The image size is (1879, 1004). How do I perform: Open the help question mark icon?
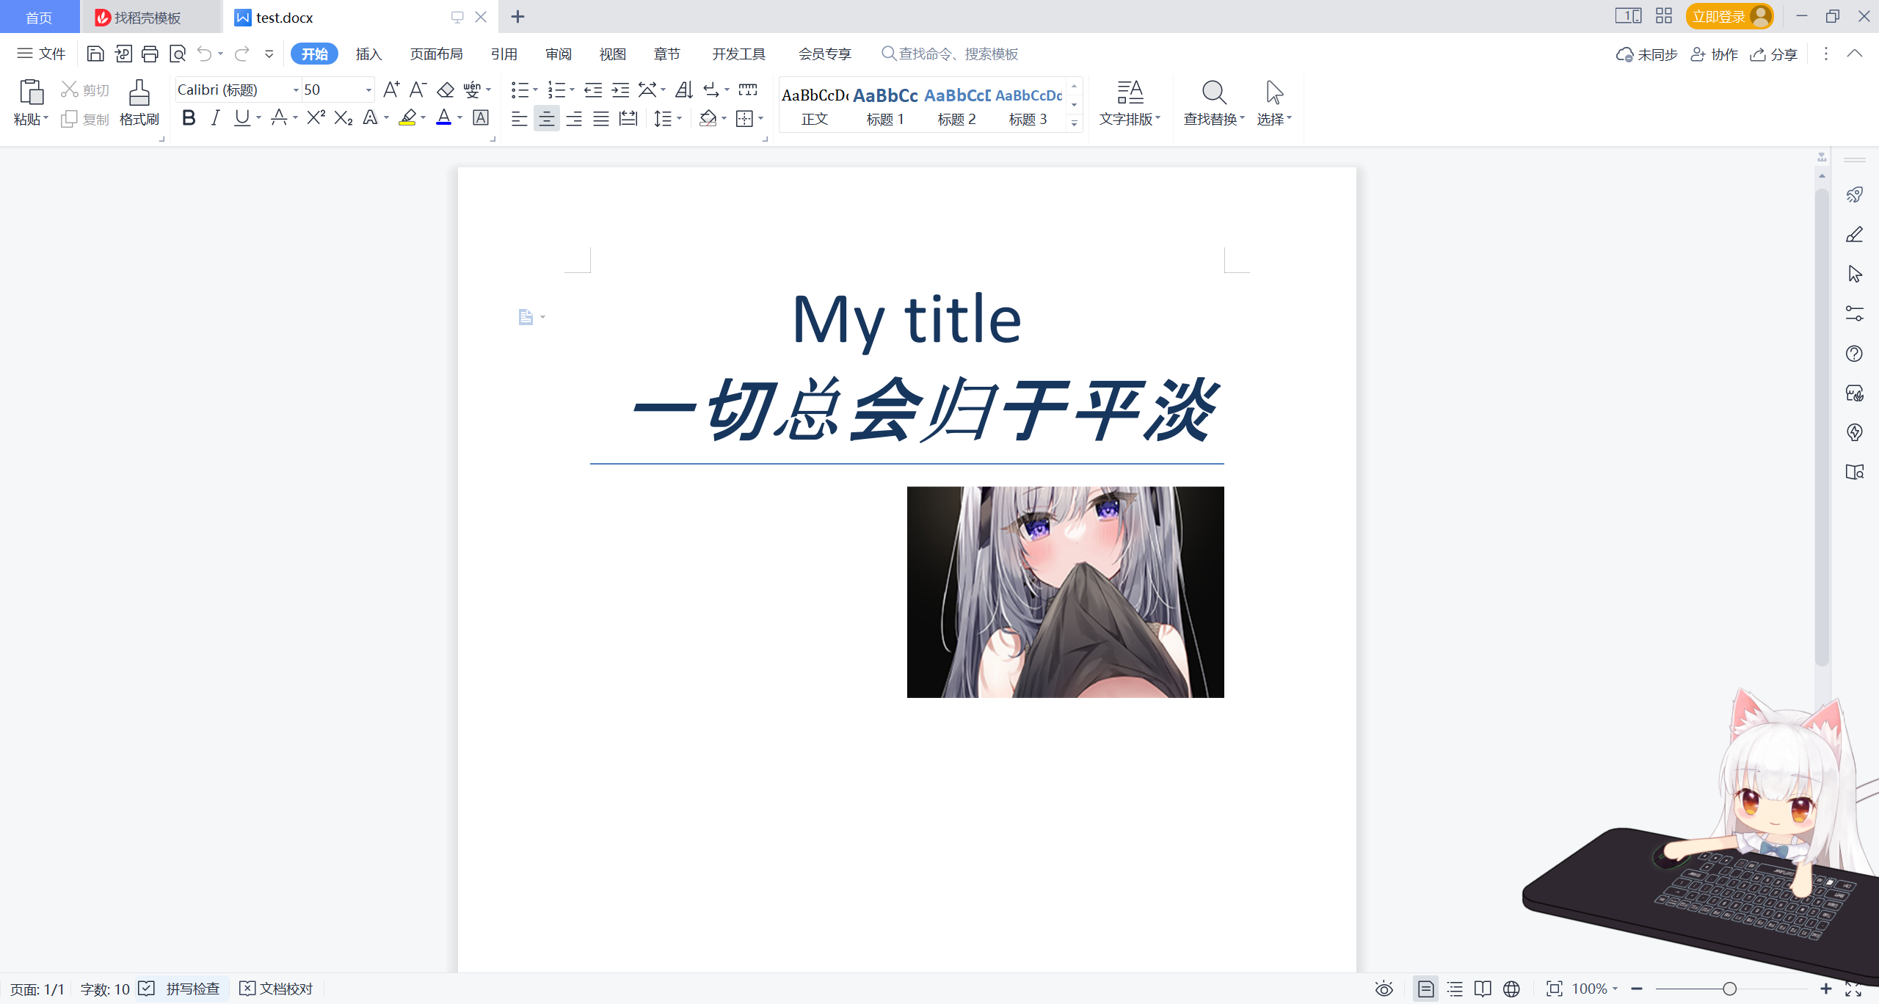pos(1855,354)
